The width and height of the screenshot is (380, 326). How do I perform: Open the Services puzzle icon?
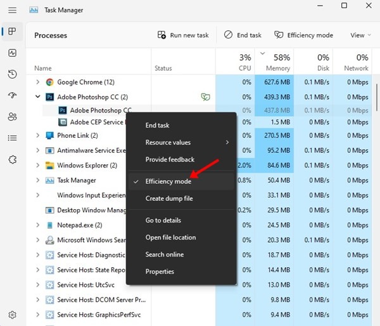[12, 159]
